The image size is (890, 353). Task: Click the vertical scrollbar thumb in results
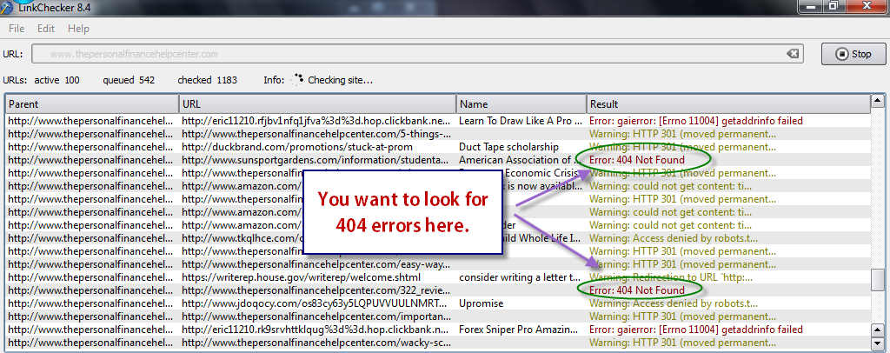coord(879,280)
